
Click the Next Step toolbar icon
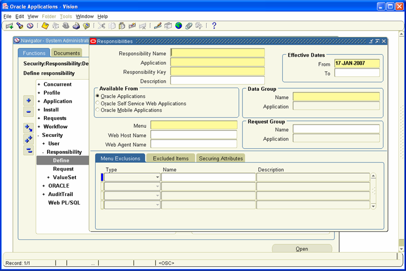click(56, 26)
